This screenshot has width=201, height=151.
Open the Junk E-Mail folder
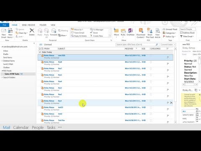click(8, 64)
